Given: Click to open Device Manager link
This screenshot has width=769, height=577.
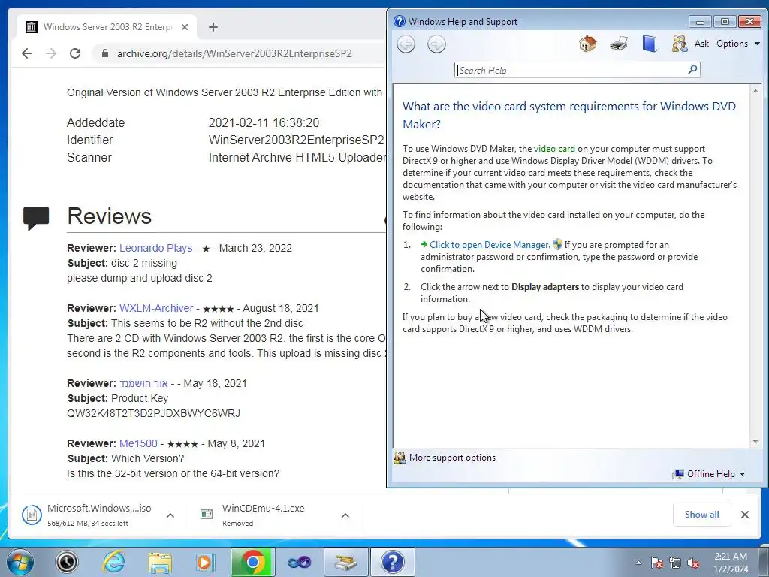Looking at the screenshot, I should tap(489, 245).
